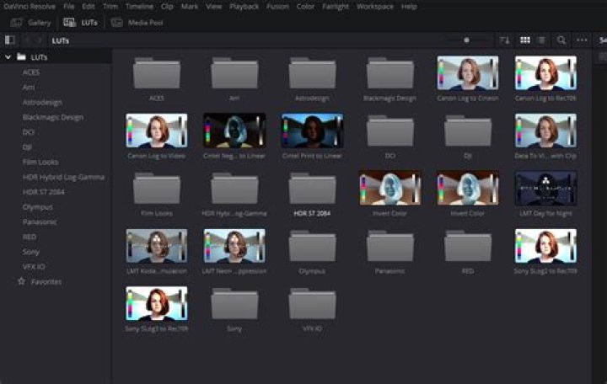This screenshot has width=607, height=384.
Task: Open the Astrodesign folder icon in the grid
Action: [x=313, y=73]
